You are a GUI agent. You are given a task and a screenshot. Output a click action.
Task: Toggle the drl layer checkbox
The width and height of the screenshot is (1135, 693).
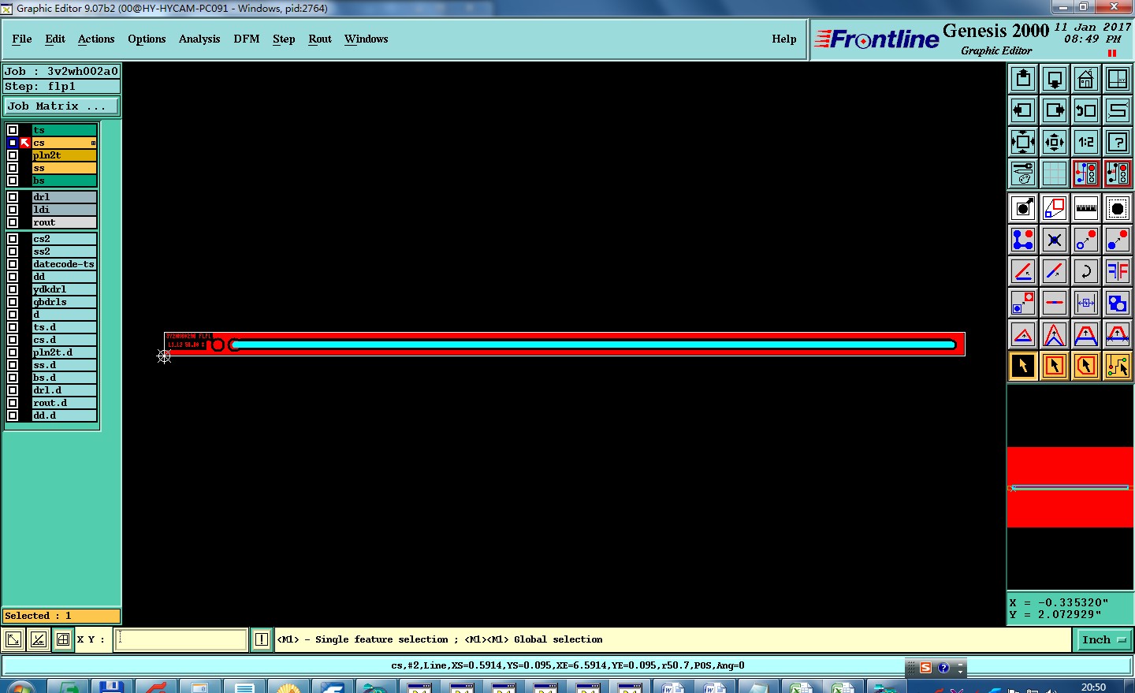(x=13, y=197)
